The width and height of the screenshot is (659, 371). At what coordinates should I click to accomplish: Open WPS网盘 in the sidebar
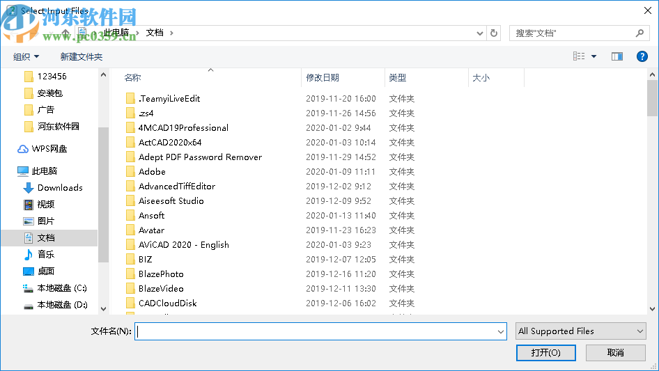click(42, 149)
